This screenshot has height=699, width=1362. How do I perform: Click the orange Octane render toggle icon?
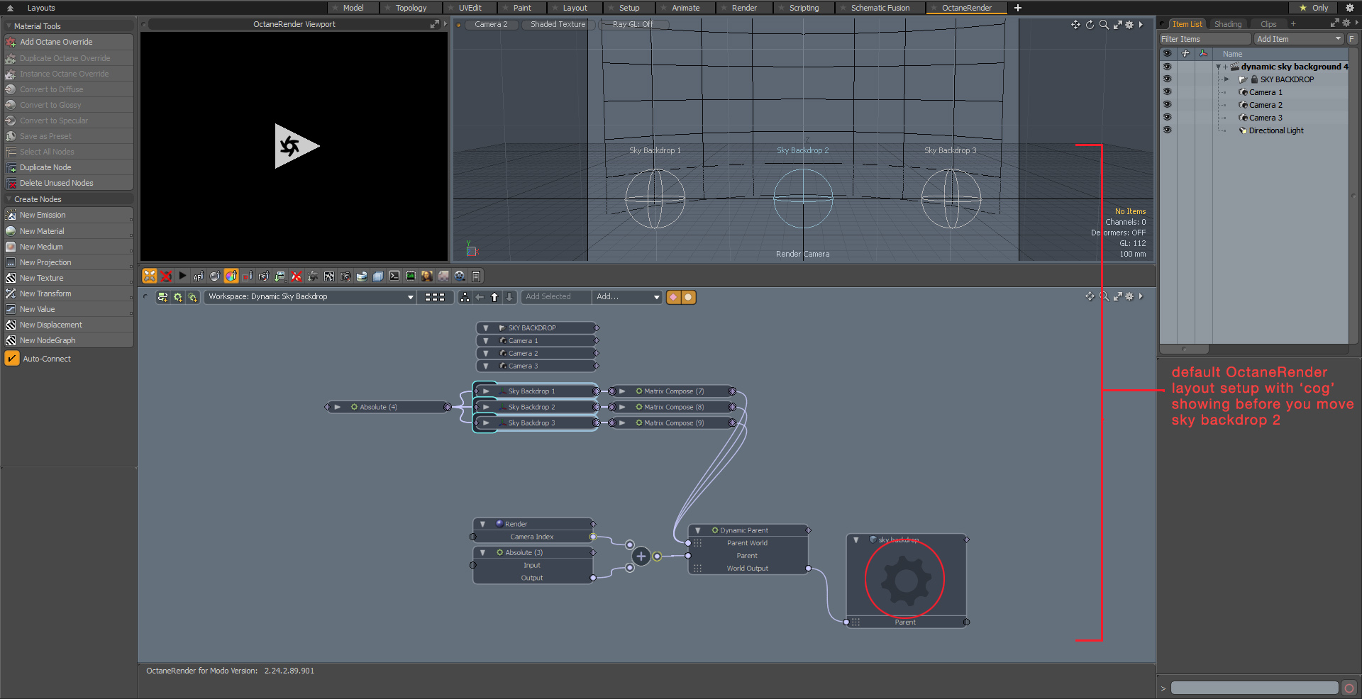point(150,276)
